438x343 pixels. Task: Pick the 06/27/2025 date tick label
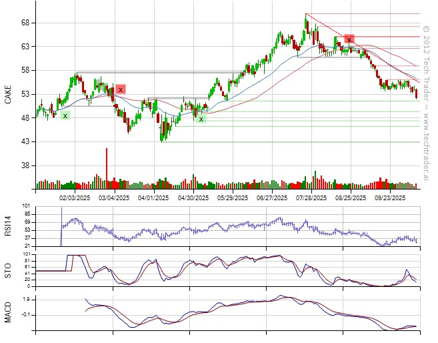(272, 198)
